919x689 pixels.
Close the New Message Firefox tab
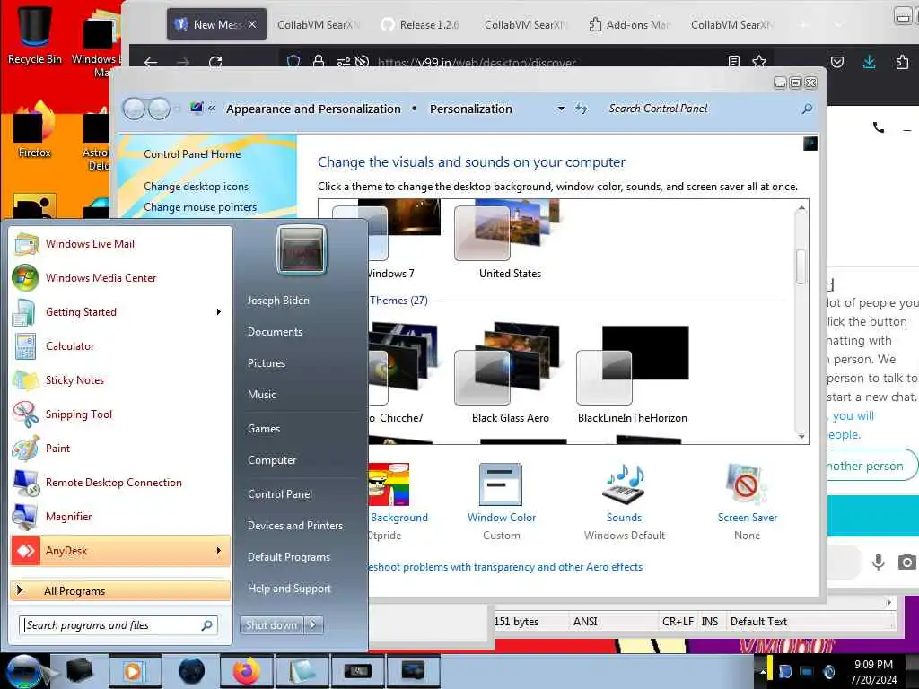(x=252, y=24)
